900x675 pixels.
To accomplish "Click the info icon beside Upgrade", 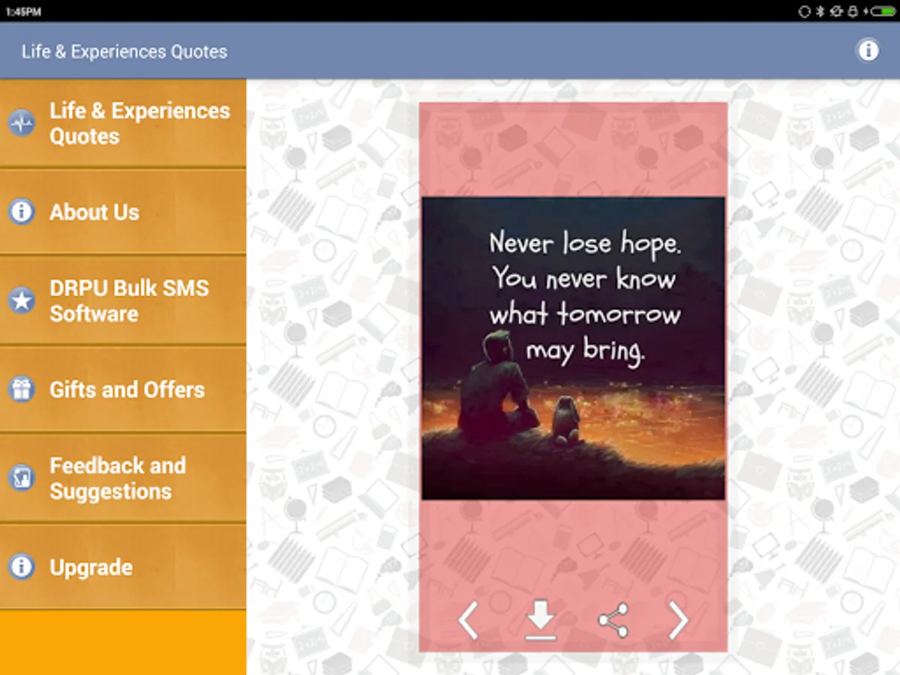I will (x=22, y=566).
